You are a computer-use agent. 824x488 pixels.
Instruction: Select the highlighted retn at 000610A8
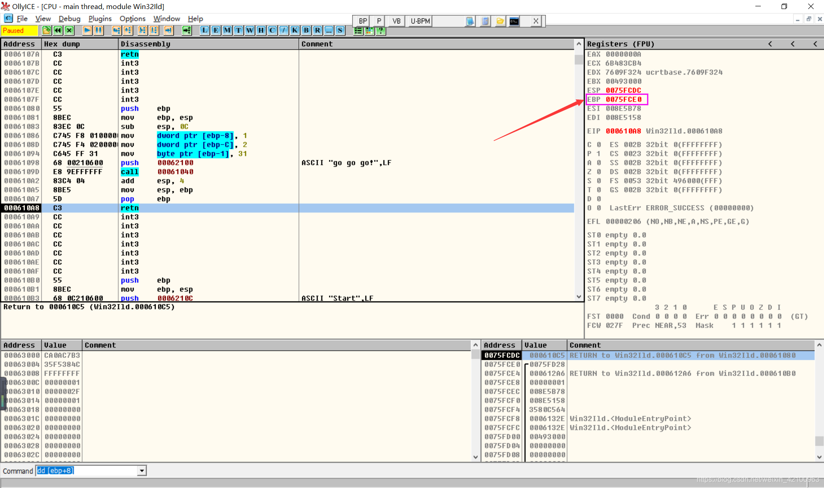click(288, 208)
